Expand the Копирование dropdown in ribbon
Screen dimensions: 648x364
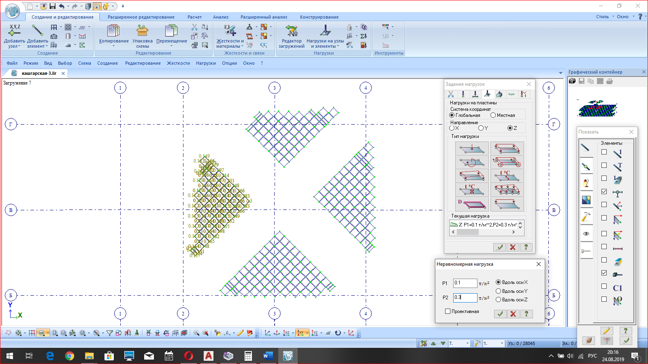(114, 46)
